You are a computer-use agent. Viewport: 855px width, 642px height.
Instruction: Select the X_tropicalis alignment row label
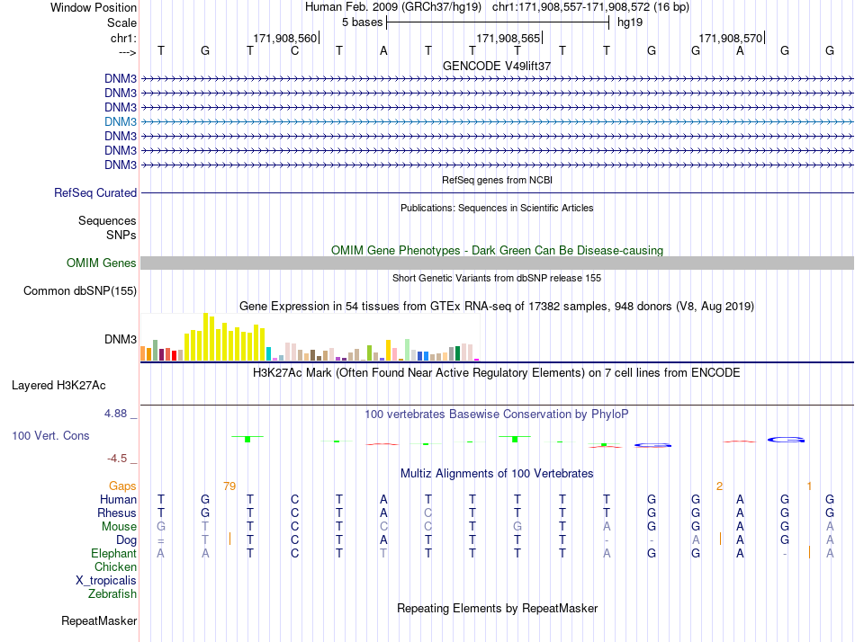106,581
